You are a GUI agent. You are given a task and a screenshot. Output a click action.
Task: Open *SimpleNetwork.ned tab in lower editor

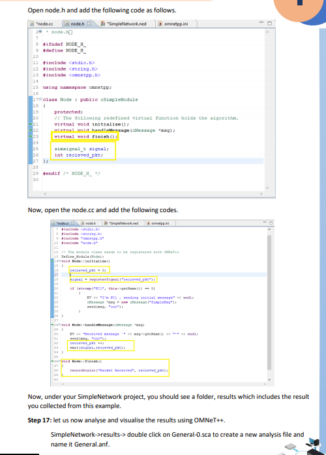[123, 223]
